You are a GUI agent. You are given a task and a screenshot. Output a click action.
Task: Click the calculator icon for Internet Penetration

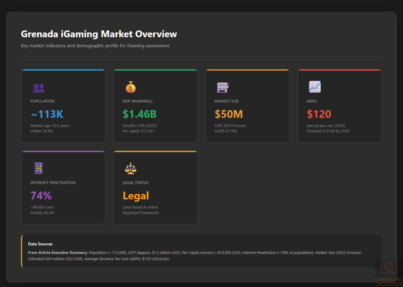pyautogui.click(x=38, y=168)
